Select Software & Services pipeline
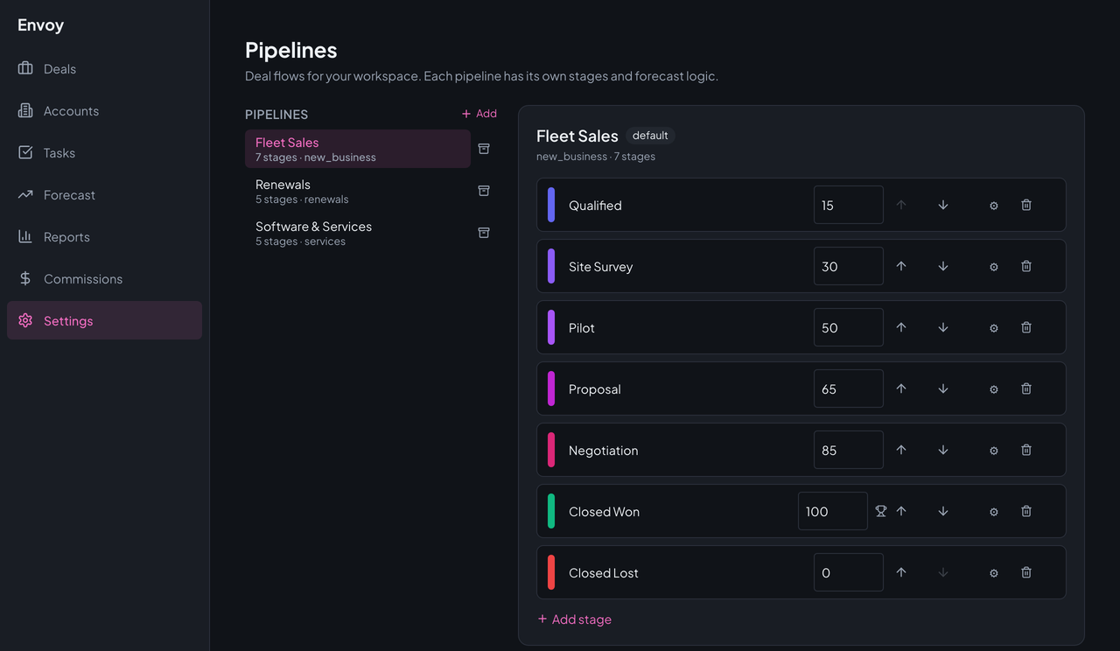The image size is (1120, 651). tap(358, 233)
